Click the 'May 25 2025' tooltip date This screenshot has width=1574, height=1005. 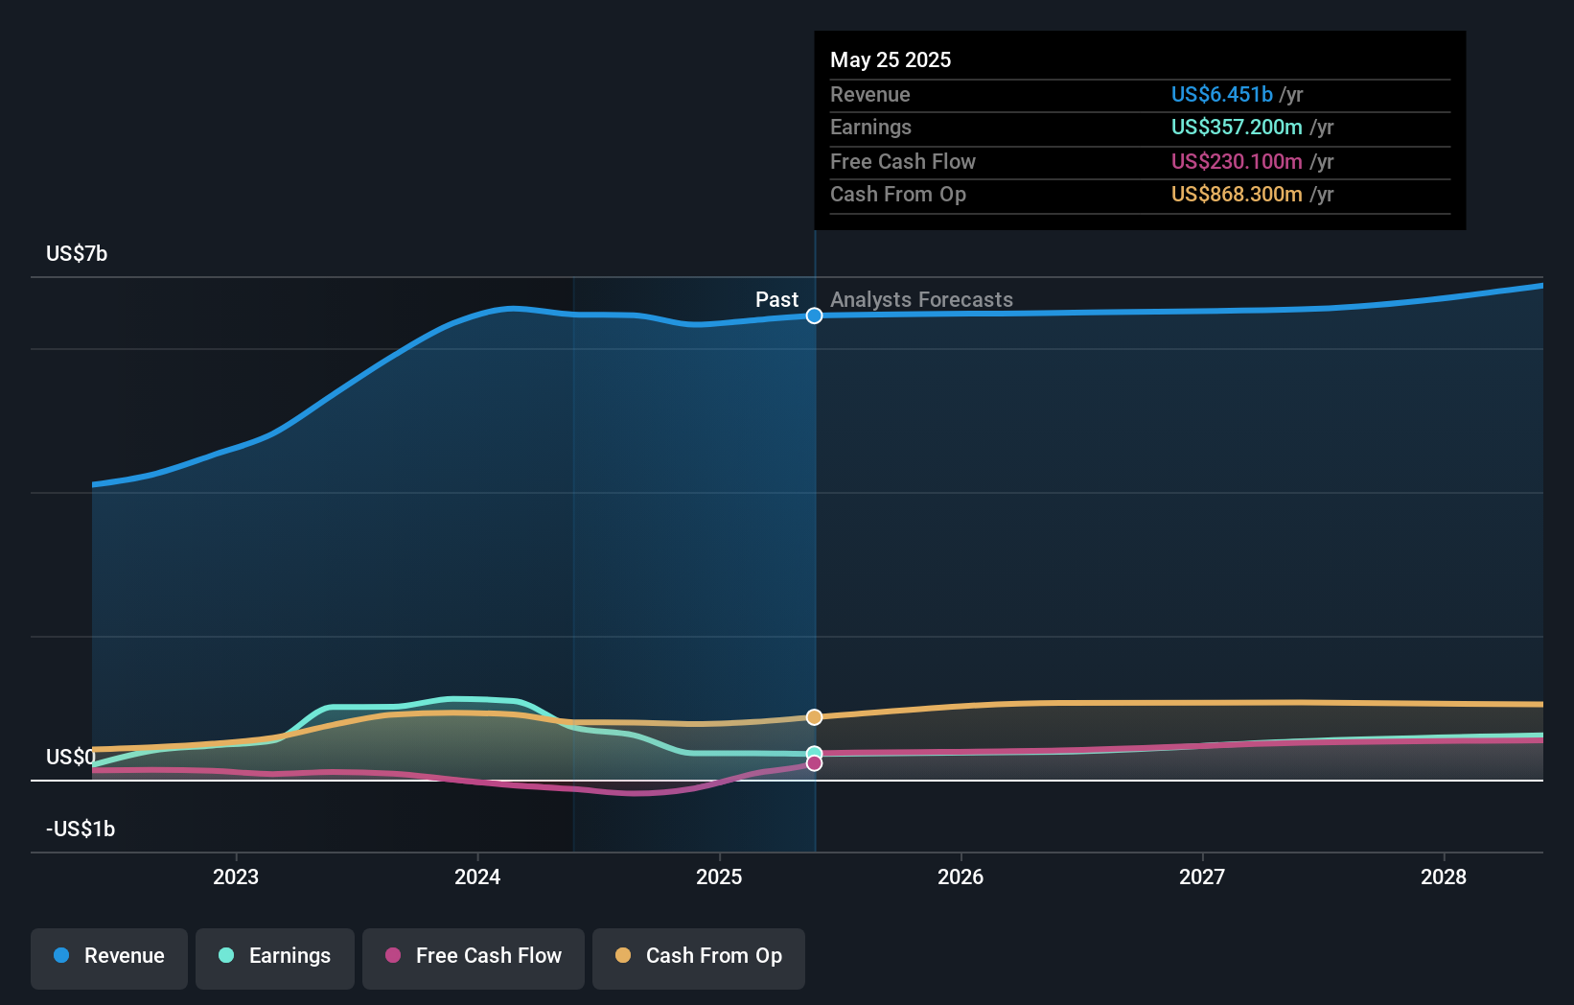[x=891, y=59]
